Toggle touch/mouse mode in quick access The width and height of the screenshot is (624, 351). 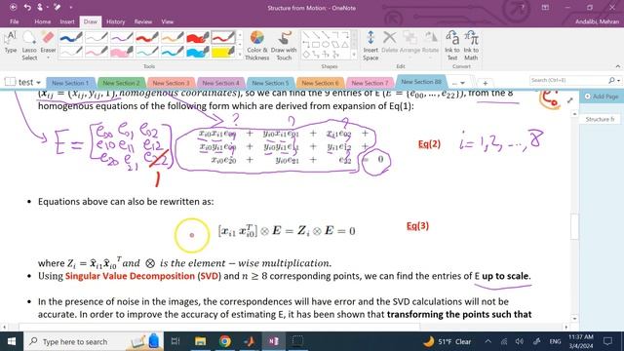click(40, 7)
